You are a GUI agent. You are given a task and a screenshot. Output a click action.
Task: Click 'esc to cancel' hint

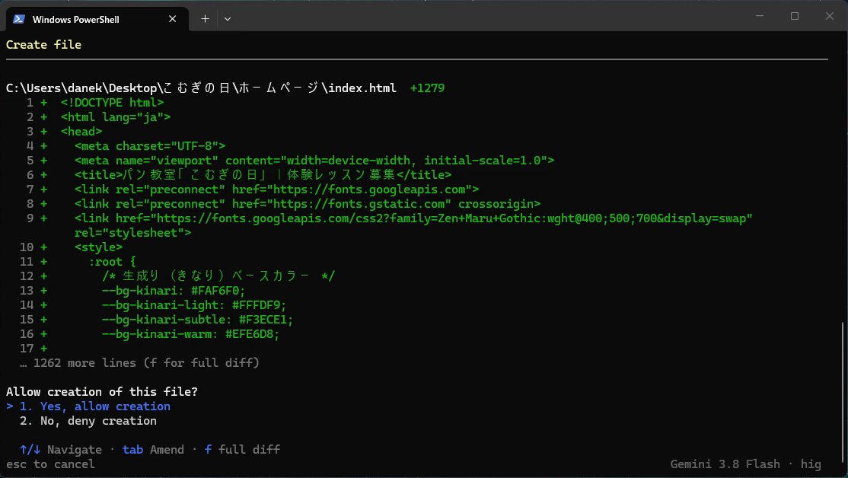point(50,464)
